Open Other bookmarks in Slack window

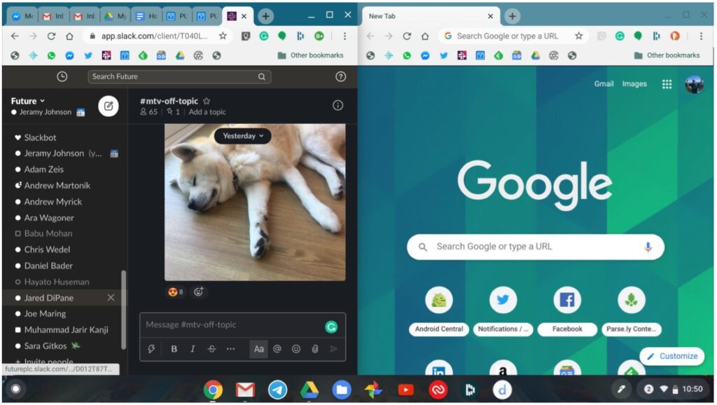[x=310, y=55]
